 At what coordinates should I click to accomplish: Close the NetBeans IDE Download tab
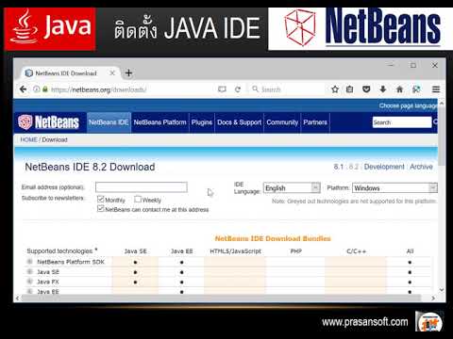[112, 73]
